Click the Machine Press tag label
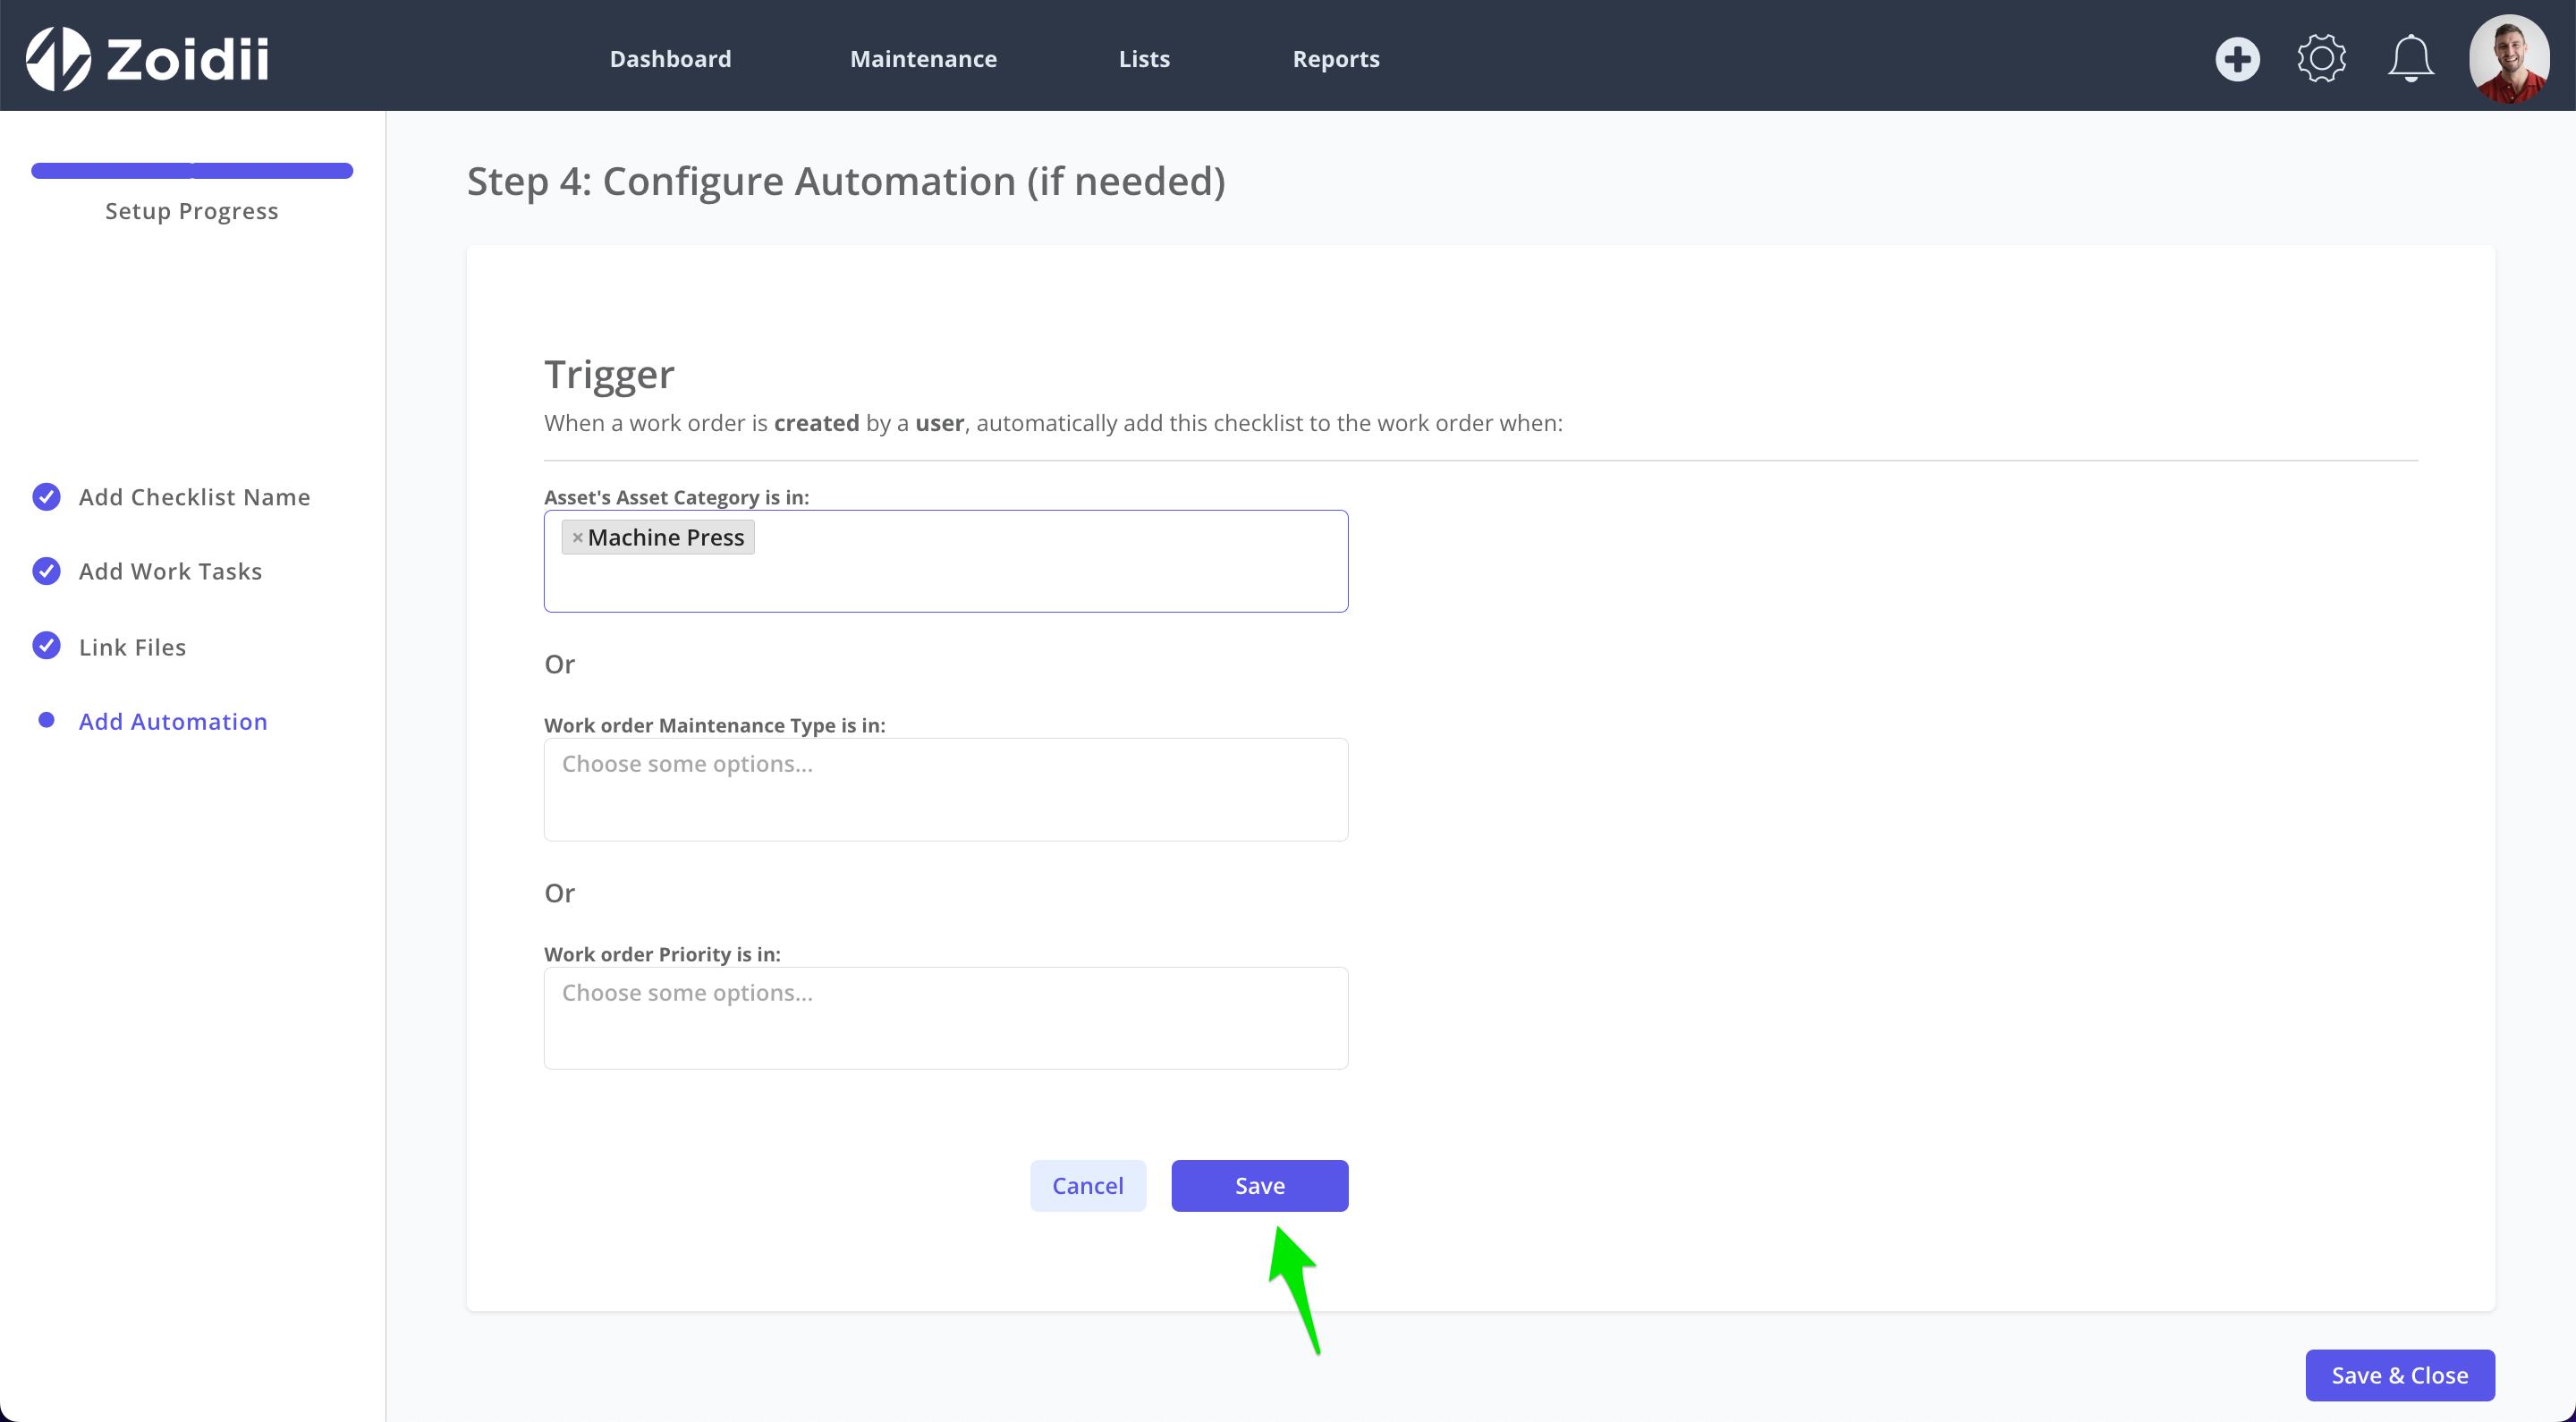 [x=666, y=538]
